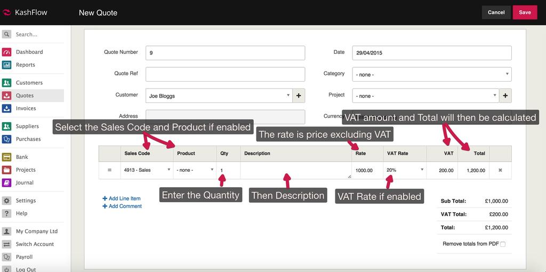Click the Purchases cart icon

click(6, 139)
